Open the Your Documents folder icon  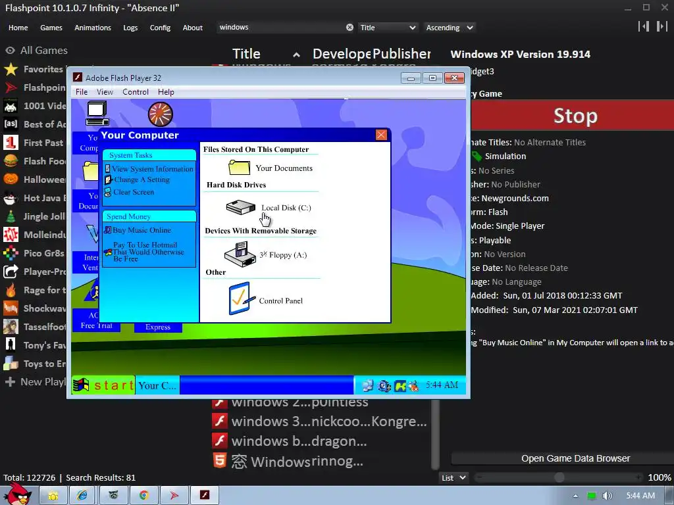click(240, 167)
